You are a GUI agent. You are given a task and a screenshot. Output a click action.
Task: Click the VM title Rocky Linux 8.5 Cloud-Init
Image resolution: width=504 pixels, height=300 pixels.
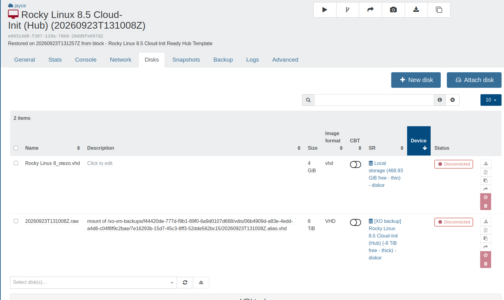[x=77, y=20]
